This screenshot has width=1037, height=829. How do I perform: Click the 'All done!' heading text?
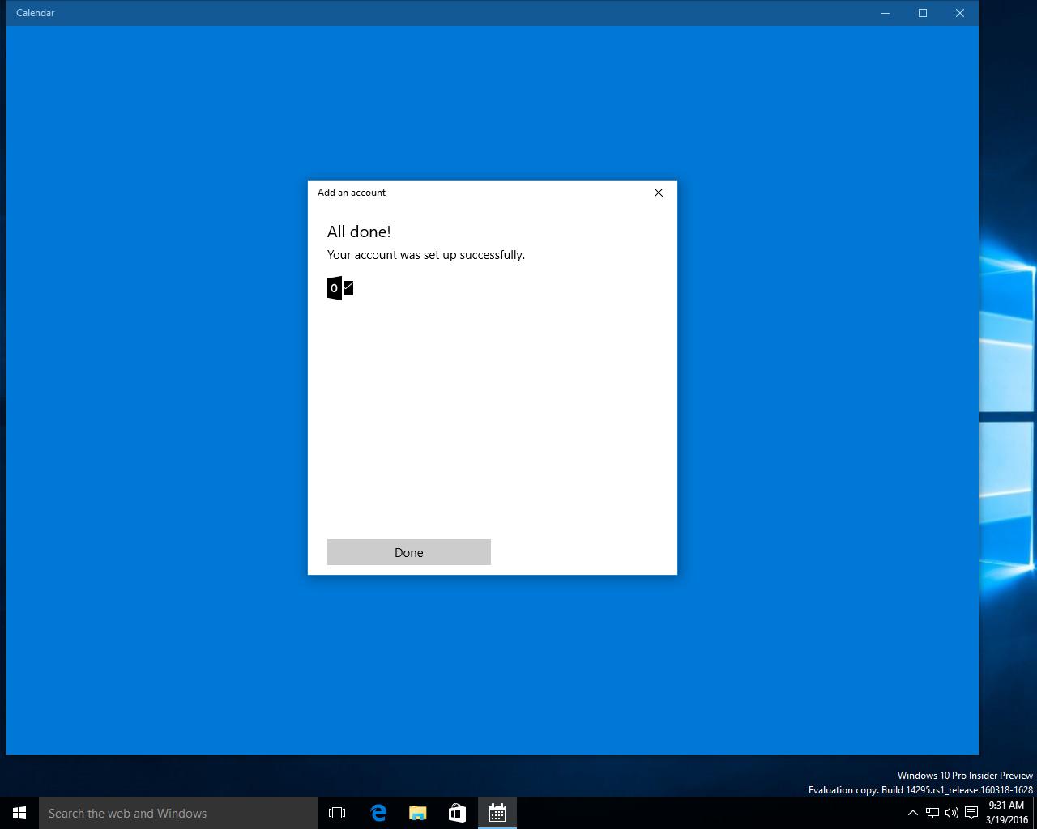point(359,232)
